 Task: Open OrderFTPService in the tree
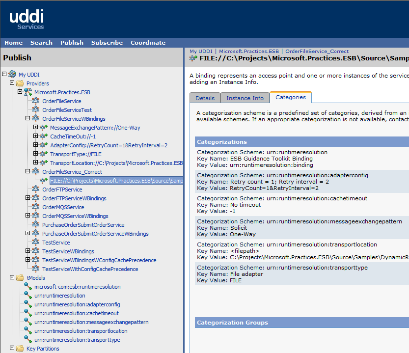(x=62, y=190)
